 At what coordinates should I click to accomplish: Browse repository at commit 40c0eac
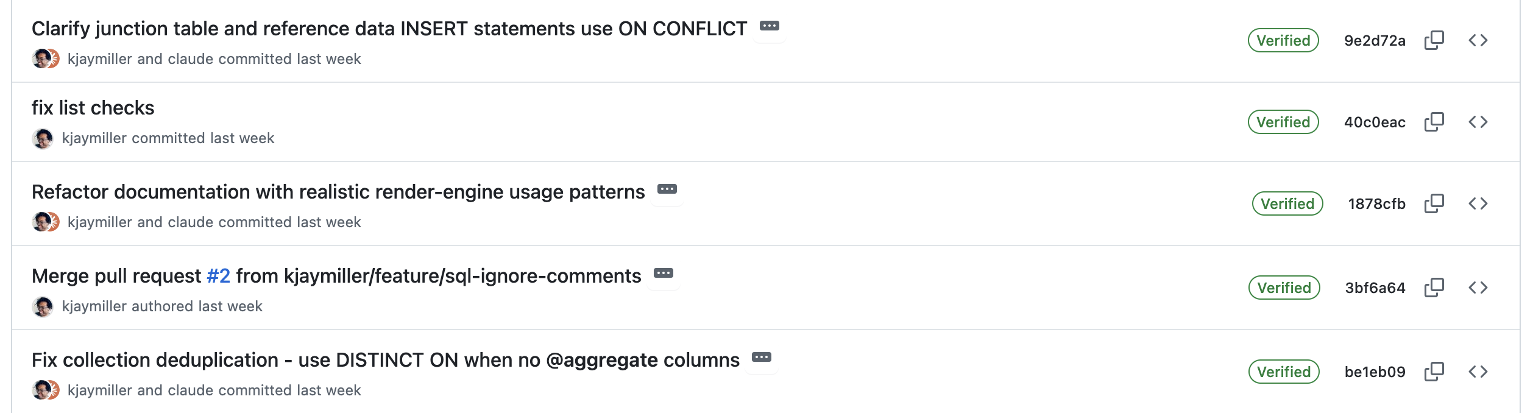(1479, 122)
